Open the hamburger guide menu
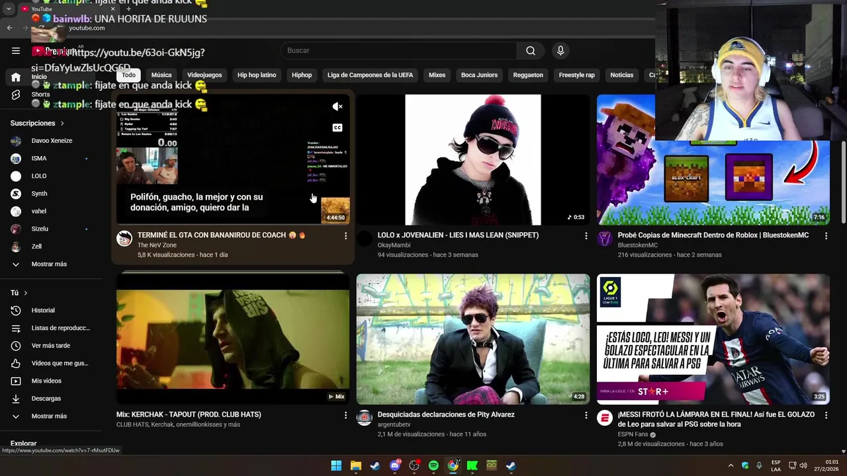This screenshot has width=847, height=476. 16,51
